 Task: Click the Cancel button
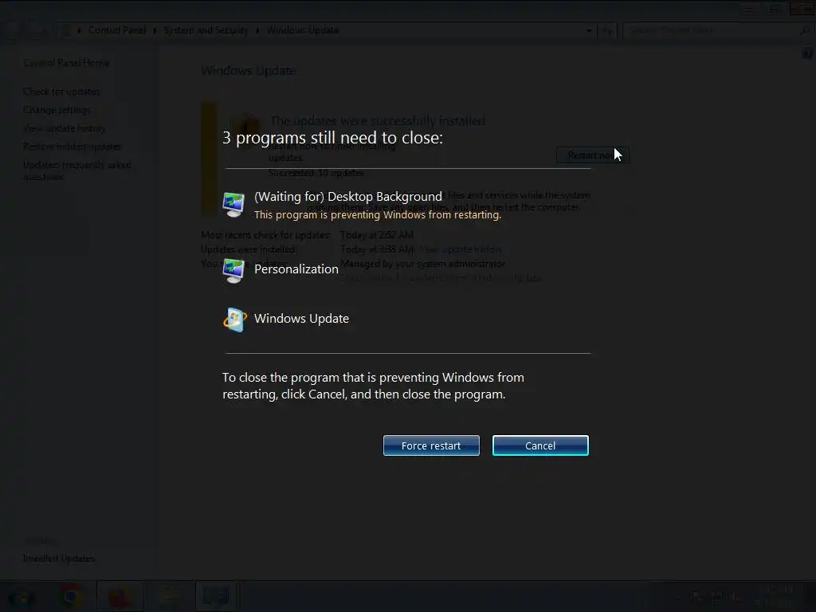pos(540,445)
